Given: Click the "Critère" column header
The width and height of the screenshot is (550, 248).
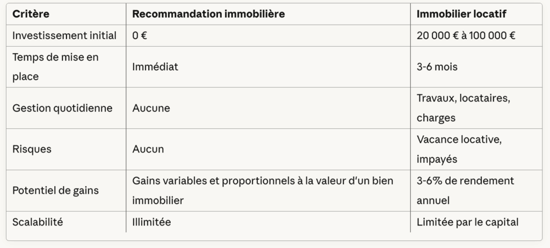Looking at the screenshot, I should click(x=31, y=14).
